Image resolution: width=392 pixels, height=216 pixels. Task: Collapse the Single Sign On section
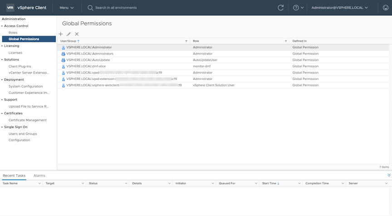click(x=2, y=127)
